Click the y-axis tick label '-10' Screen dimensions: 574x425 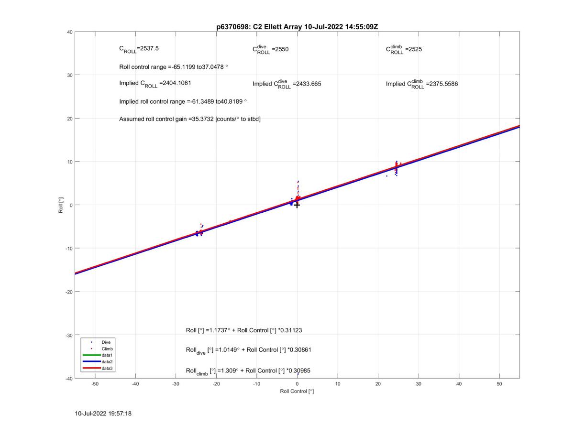pos(69,248)
